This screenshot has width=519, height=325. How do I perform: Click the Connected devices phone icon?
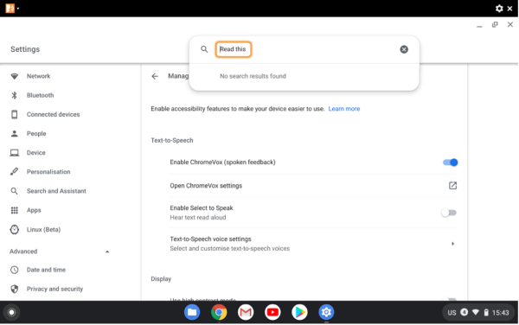point(14,114)
